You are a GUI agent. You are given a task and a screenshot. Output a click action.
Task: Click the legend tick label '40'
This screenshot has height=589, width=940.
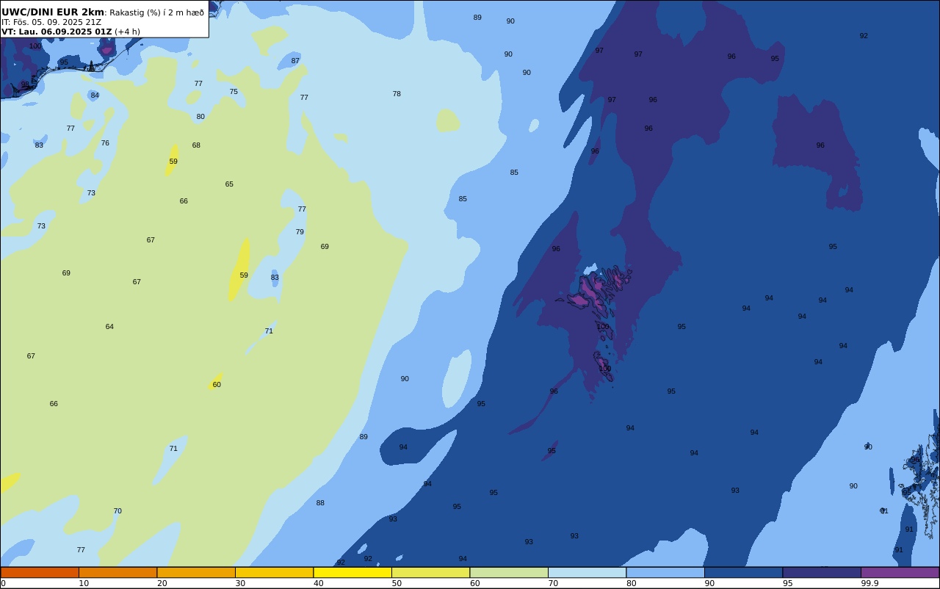tap(318, 583)
